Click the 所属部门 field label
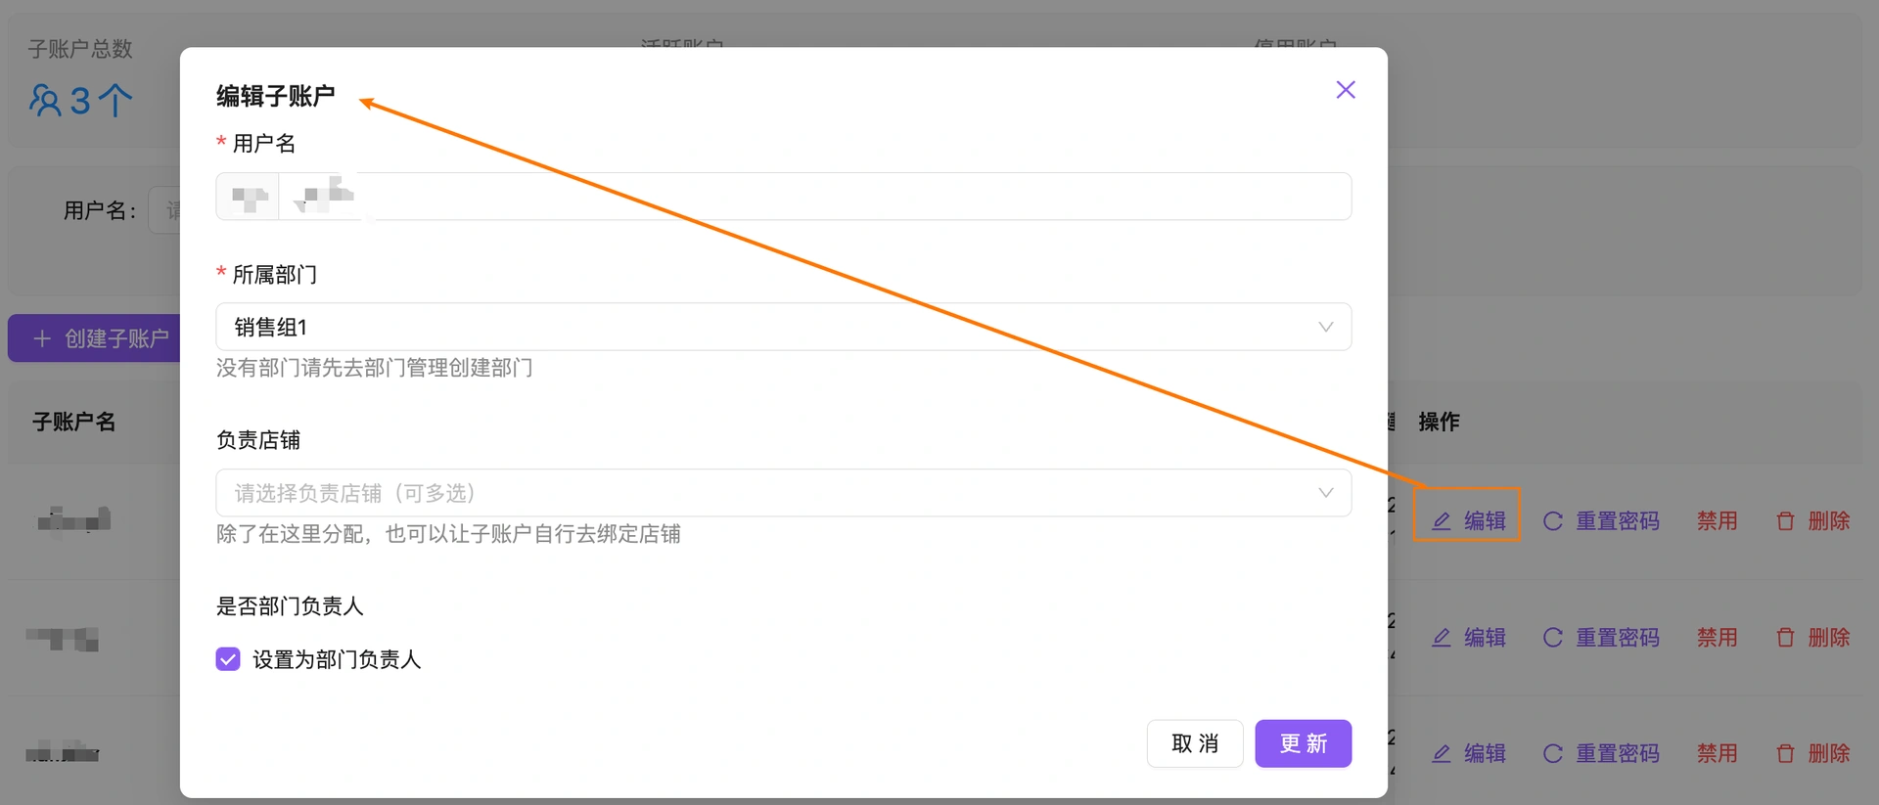Image resolution: width=1879 pixels, height=805 pixels. [275, 275]
